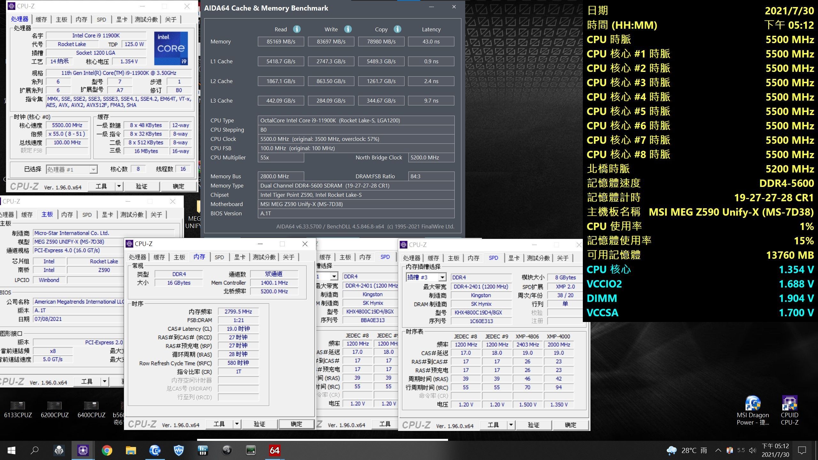Expand the 工具 arrow in the SPD window
This screenshot has width=818, height=460.
coord(511,425)
